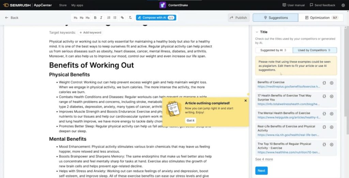Open the Semrush AppCenter logo

(x=27, y=5)
